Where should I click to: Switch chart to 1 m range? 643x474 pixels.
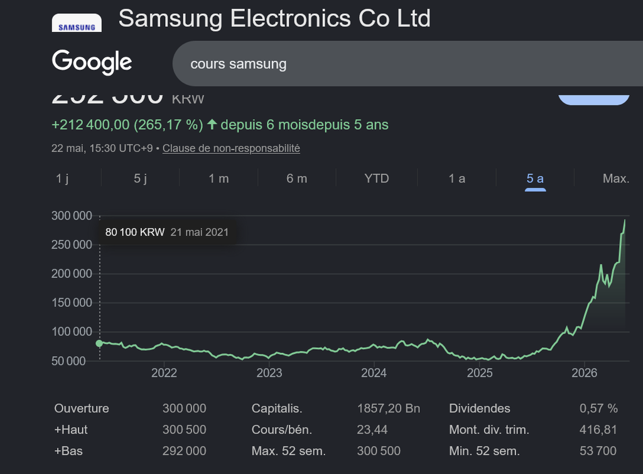coord(219,178)
